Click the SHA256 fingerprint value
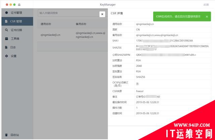 pos(172,48)
